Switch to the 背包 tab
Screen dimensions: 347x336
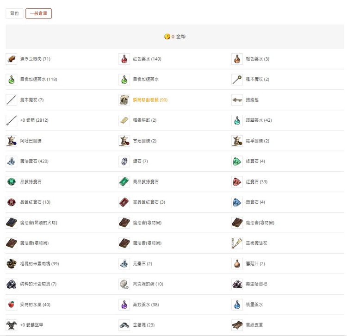pos(14,13)
